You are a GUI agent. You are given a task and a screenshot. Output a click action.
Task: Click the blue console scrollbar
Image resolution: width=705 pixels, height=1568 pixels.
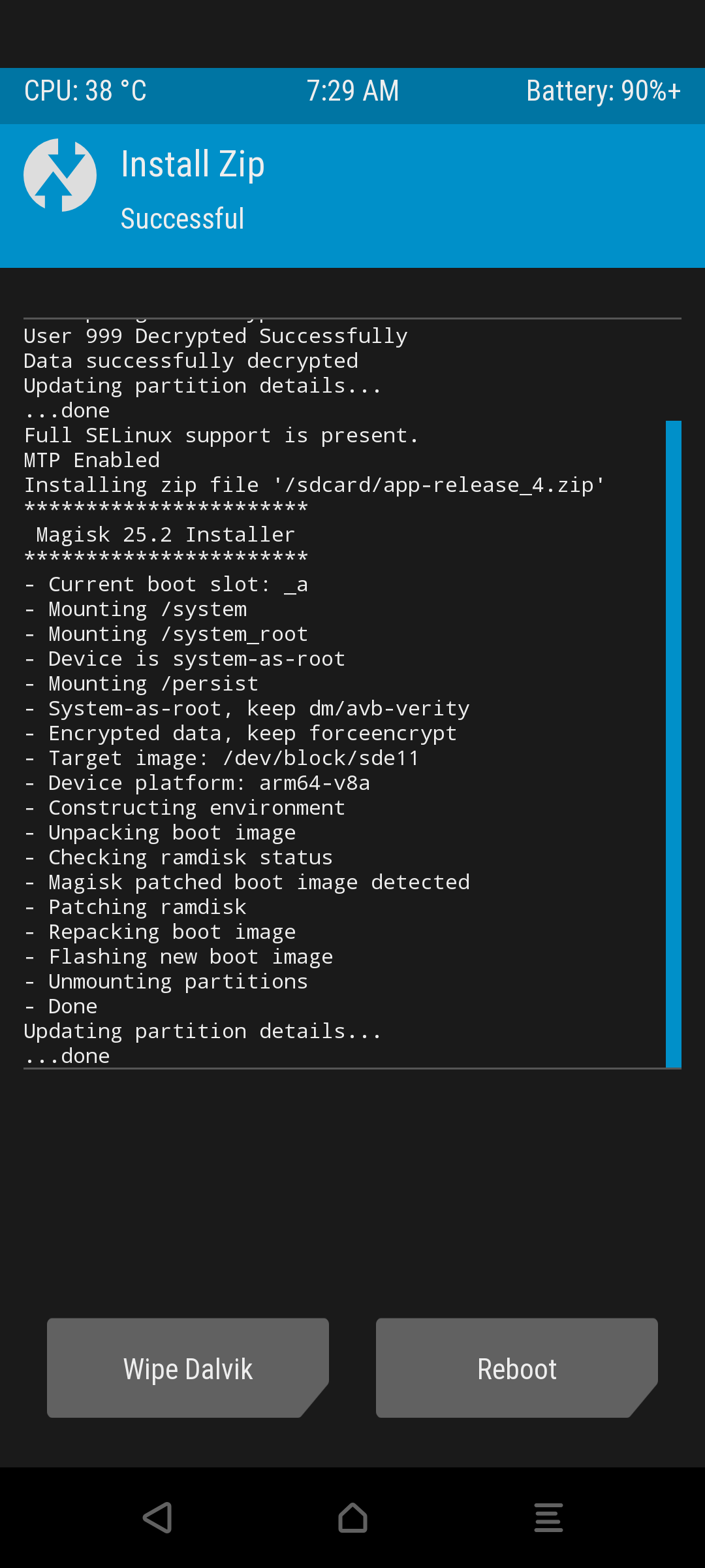point(674,744)
